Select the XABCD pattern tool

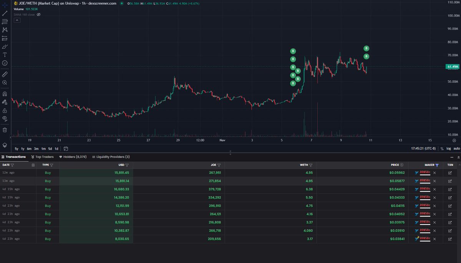click(5, 30)
